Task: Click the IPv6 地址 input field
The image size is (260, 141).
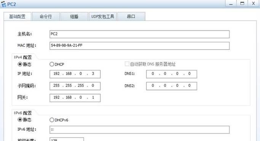Action: (139, 130)
